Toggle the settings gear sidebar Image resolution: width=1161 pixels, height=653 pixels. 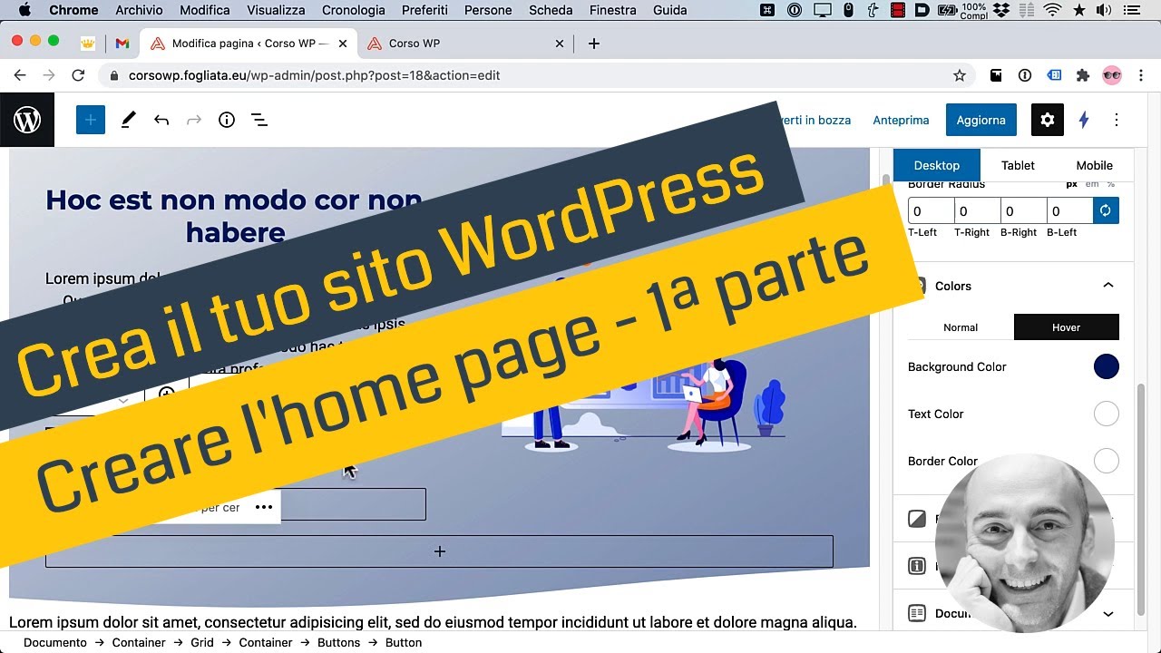[x=1048, y=120]
